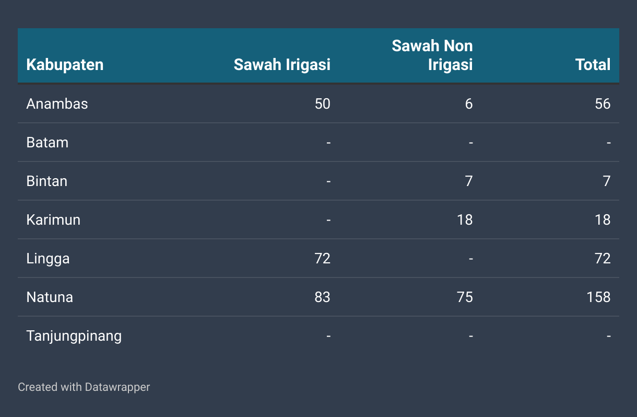Image resolution: width=637 pixels, height=417 pixels.
Task: Select the Tanjungpinang row label
Action: [x=74, y=336]
